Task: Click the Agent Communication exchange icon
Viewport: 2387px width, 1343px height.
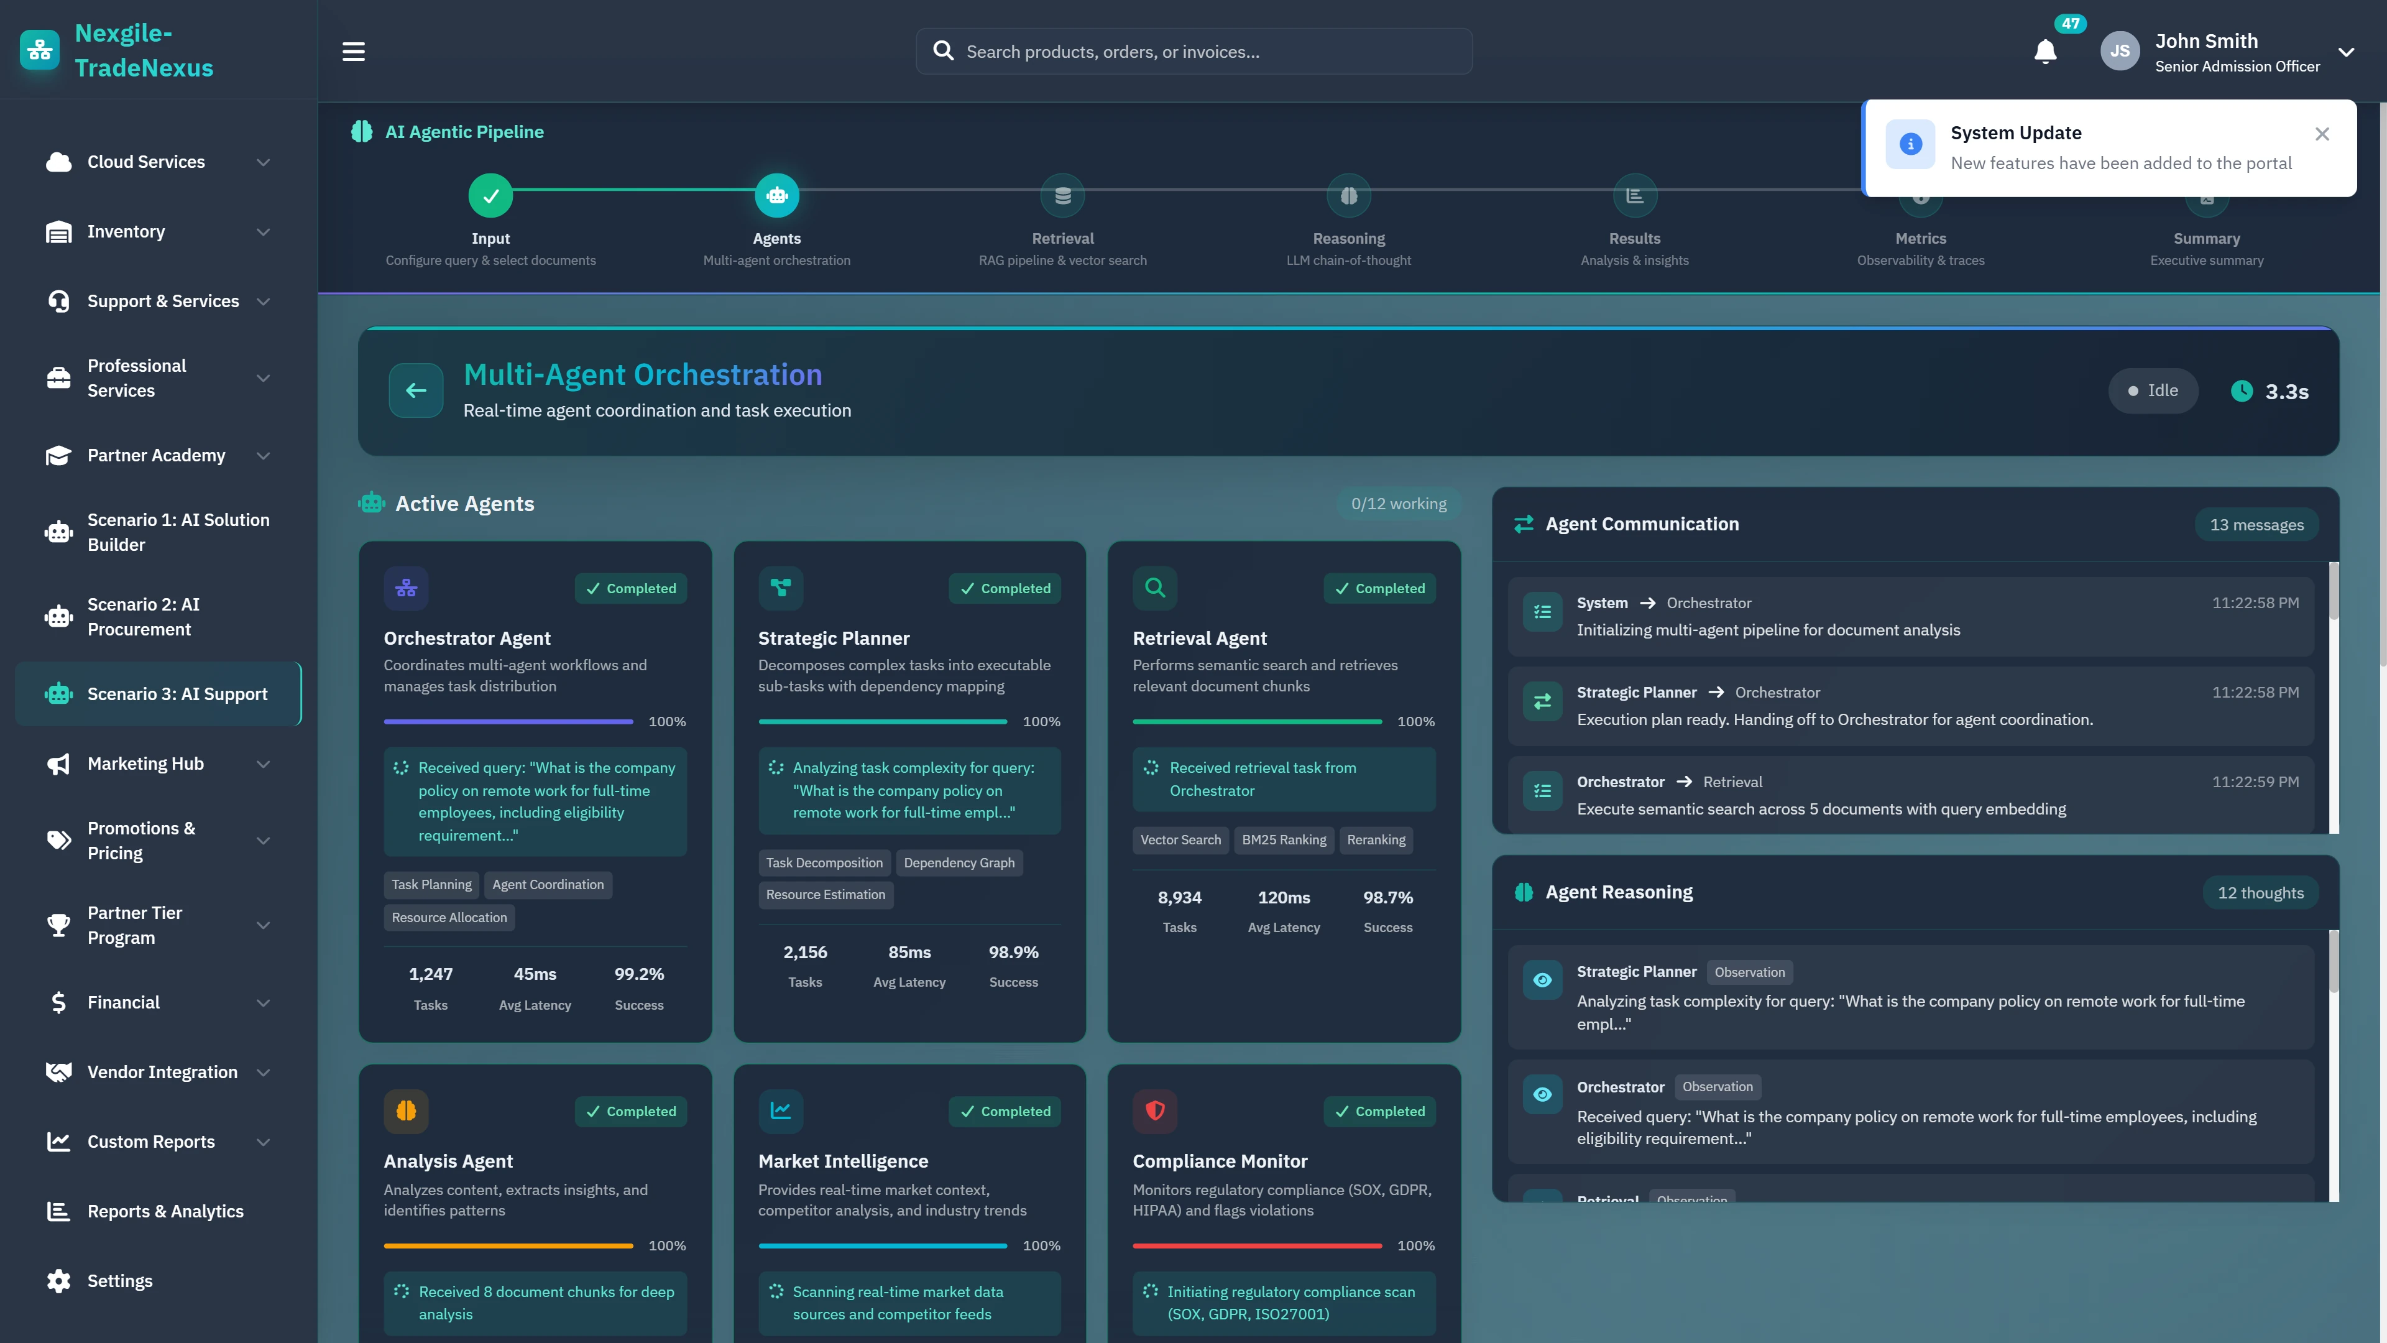Action: pos(1524,523)
